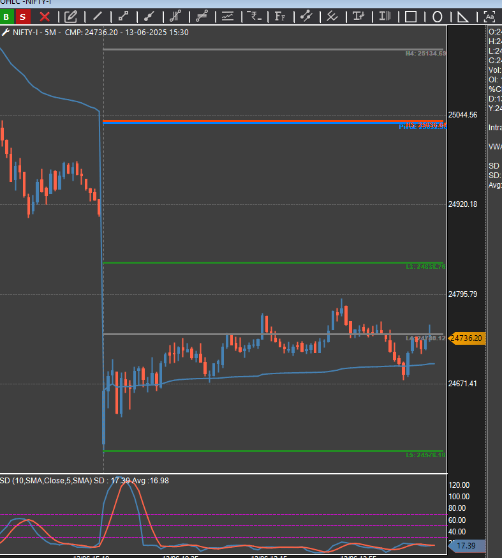Click the H4: 25134.69 pivot label
Image resolution: width=502 pixels, height=558 pixels.
pos(425,54)
